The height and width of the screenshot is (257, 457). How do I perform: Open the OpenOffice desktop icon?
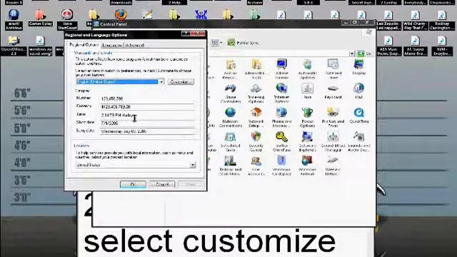click(14, 46)
